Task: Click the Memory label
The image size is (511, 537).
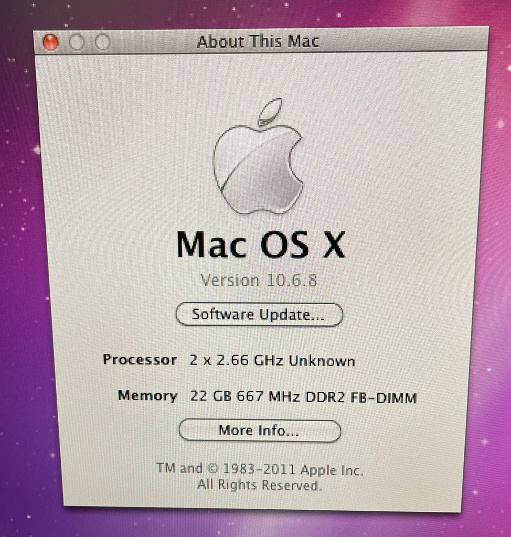Action: click(x=147, y=395)
